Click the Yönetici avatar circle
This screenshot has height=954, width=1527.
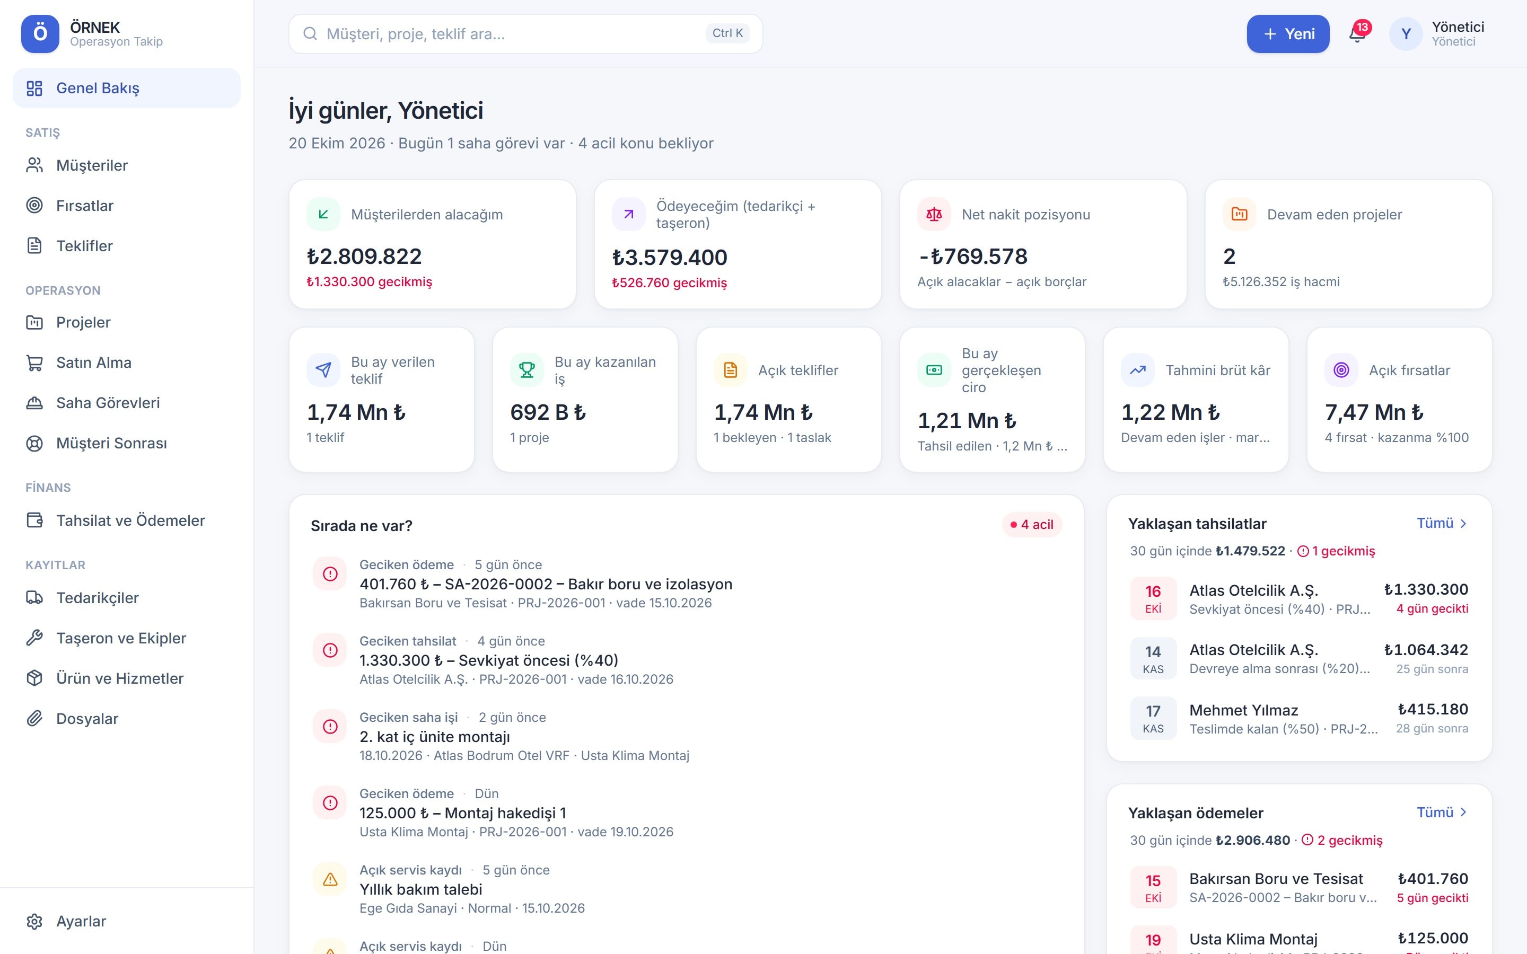click(1405, 34)
